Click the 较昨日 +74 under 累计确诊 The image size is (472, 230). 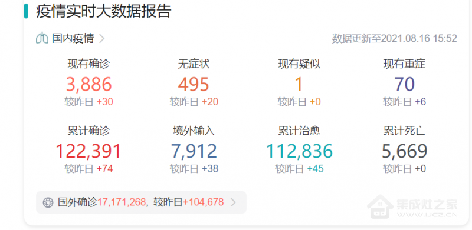click(x=88, y=169)
